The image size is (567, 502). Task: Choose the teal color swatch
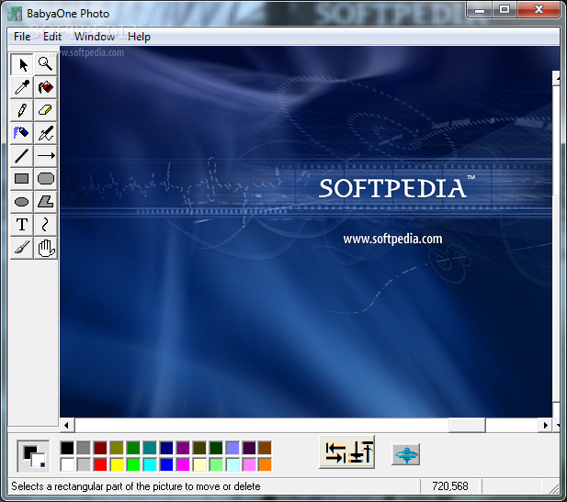(150, 448)
